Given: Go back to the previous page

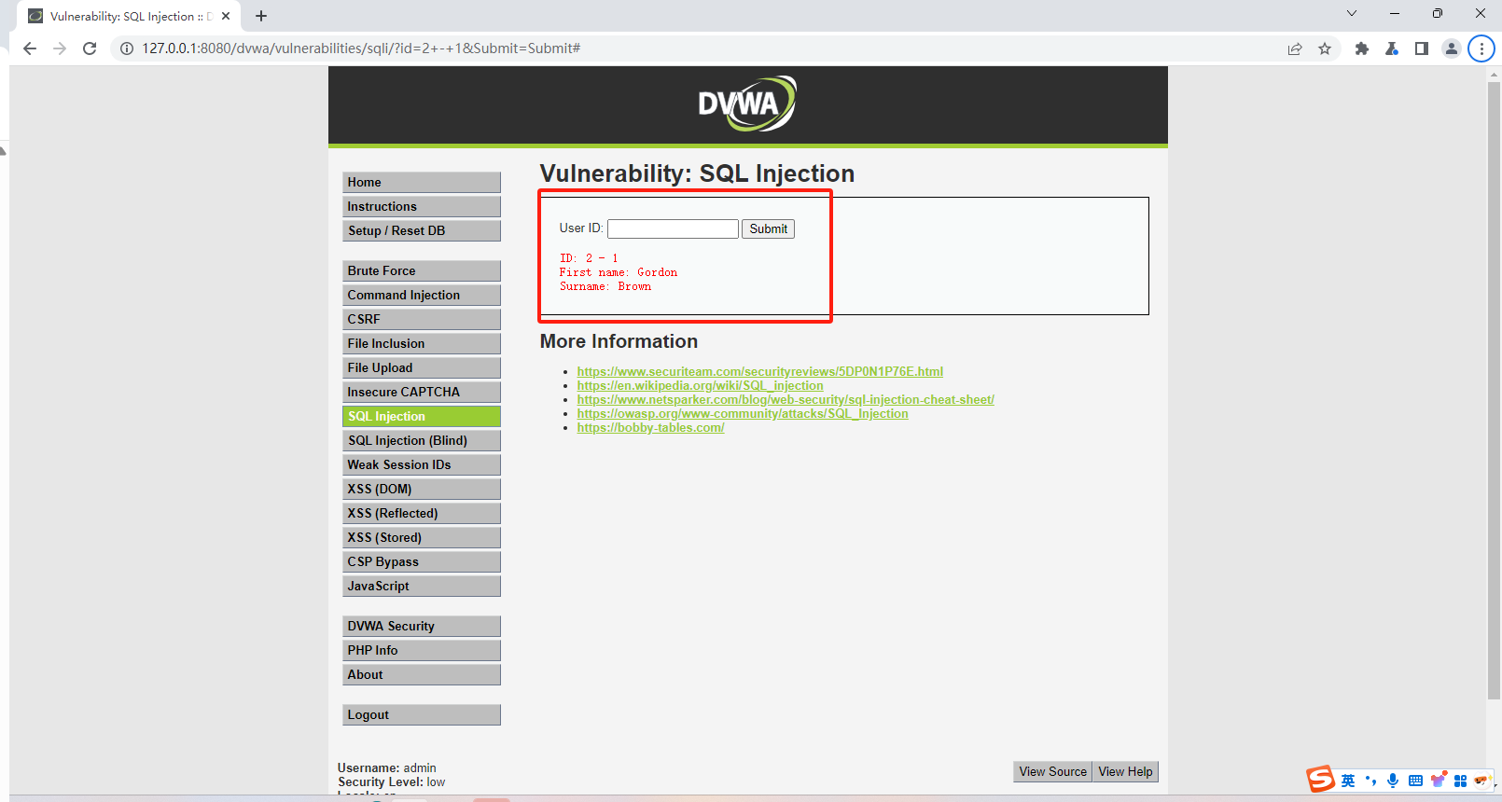Looking at the screenshot, I should (x=30, y=48).
